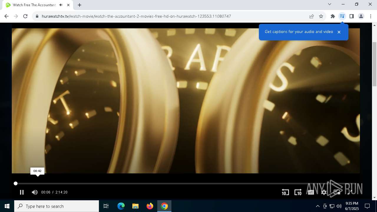Skip forward 10 seconds

point(298,192)
